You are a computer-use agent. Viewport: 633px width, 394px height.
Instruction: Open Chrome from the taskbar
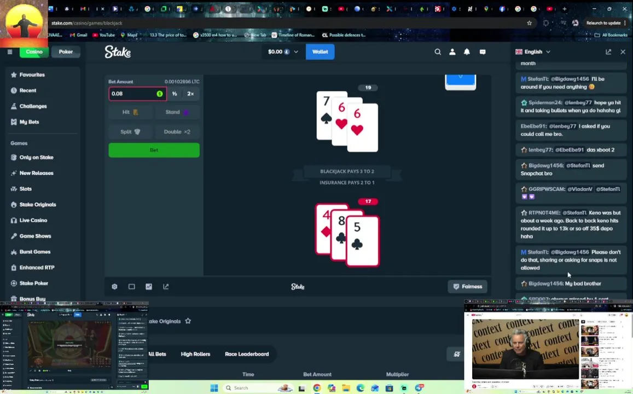click(x=317, y=388)
